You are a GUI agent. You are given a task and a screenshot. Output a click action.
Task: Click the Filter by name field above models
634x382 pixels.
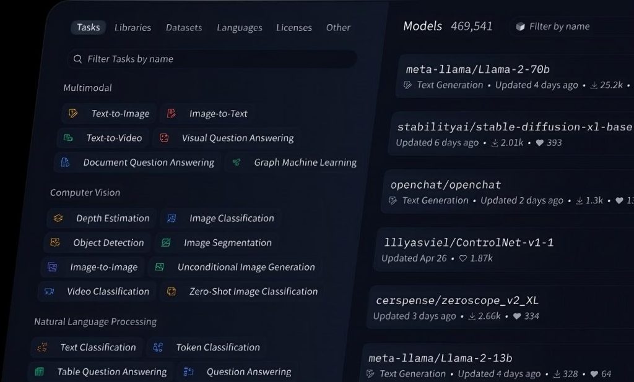coord(576,26)
